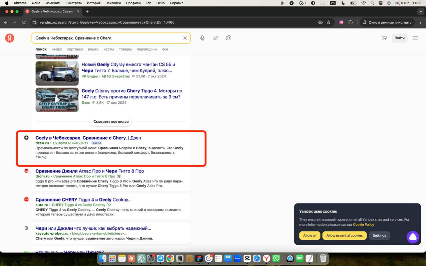View site information icon in address bar
This screenshot has height=266, width=426.
click(x=34, y=22)
